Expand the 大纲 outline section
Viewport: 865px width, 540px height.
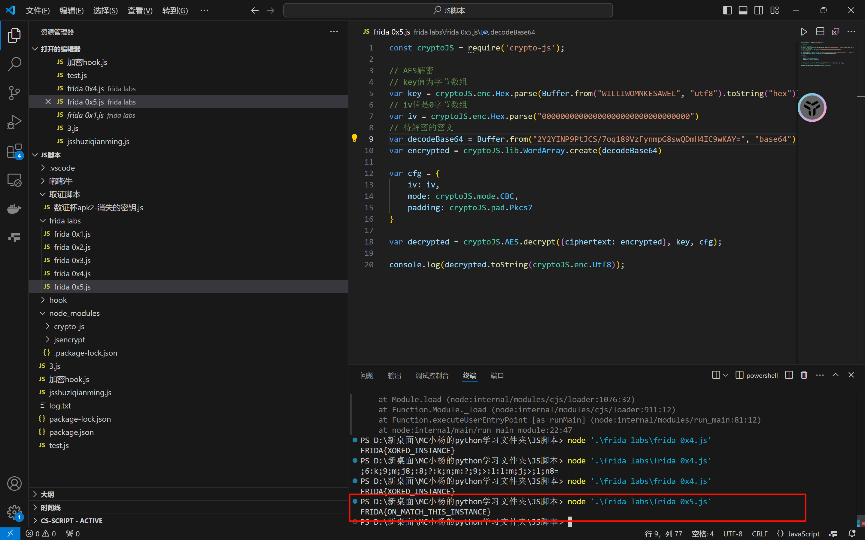point(47,494)
